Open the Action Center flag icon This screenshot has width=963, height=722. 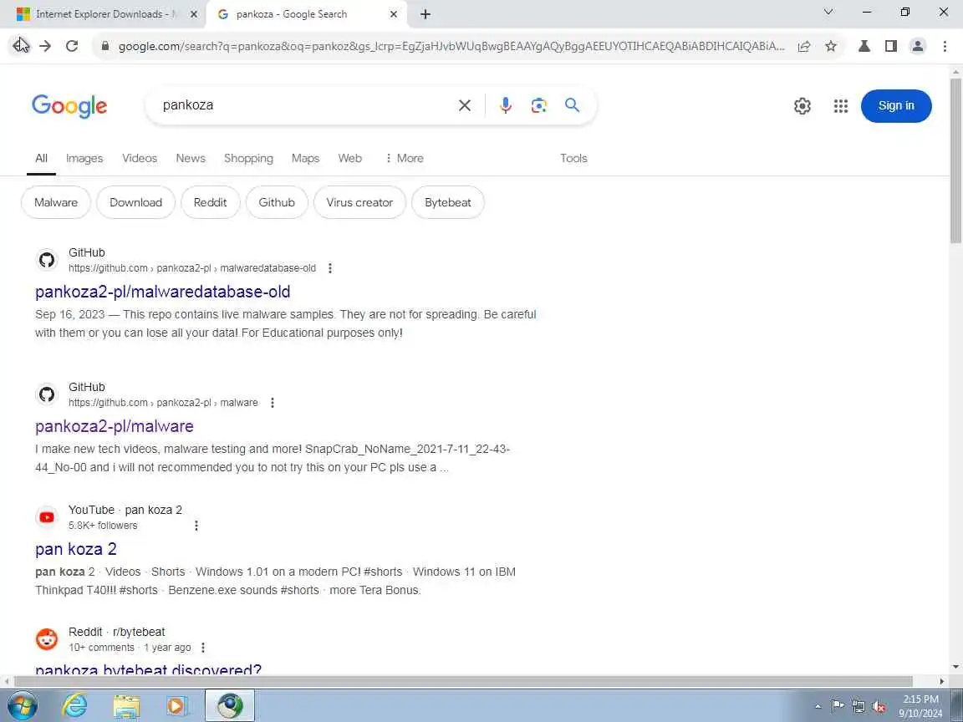tap(837, 707)
